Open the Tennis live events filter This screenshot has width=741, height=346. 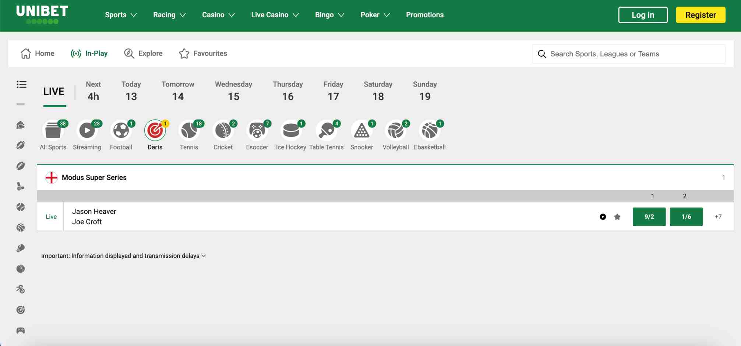(x=189, y=130)
